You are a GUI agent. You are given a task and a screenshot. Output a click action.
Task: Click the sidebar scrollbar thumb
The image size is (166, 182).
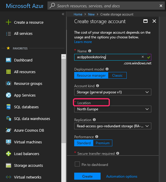pyautogui.click(x=64, y=101)
